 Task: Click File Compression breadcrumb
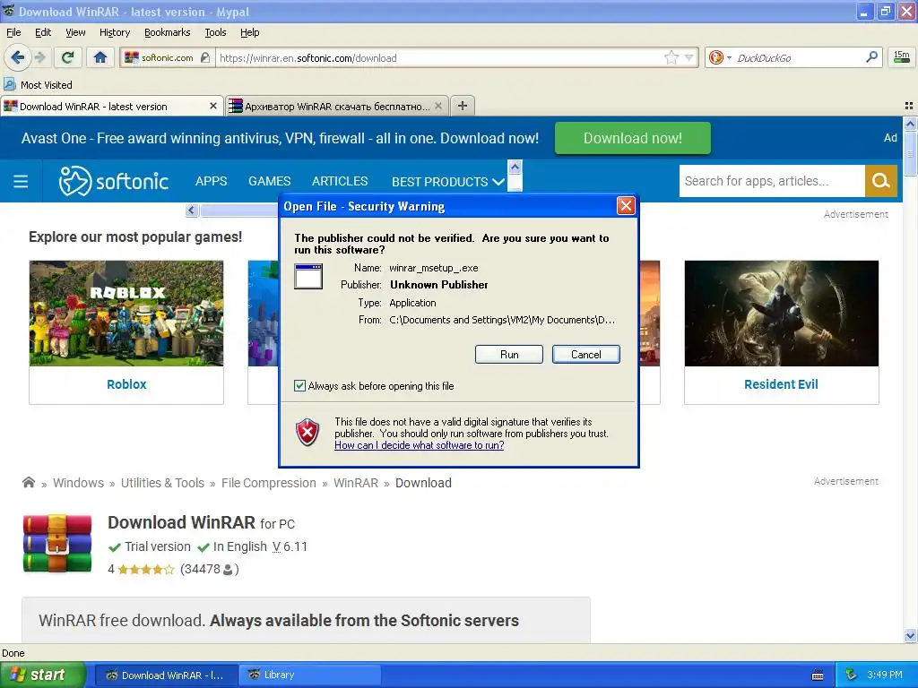(x=268, y=483)
